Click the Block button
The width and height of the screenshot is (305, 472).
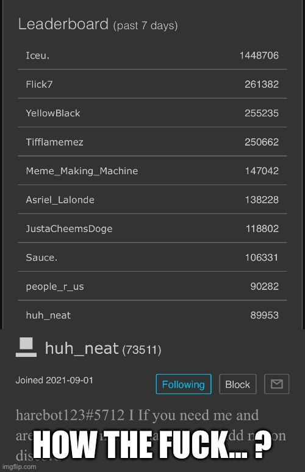237,384
